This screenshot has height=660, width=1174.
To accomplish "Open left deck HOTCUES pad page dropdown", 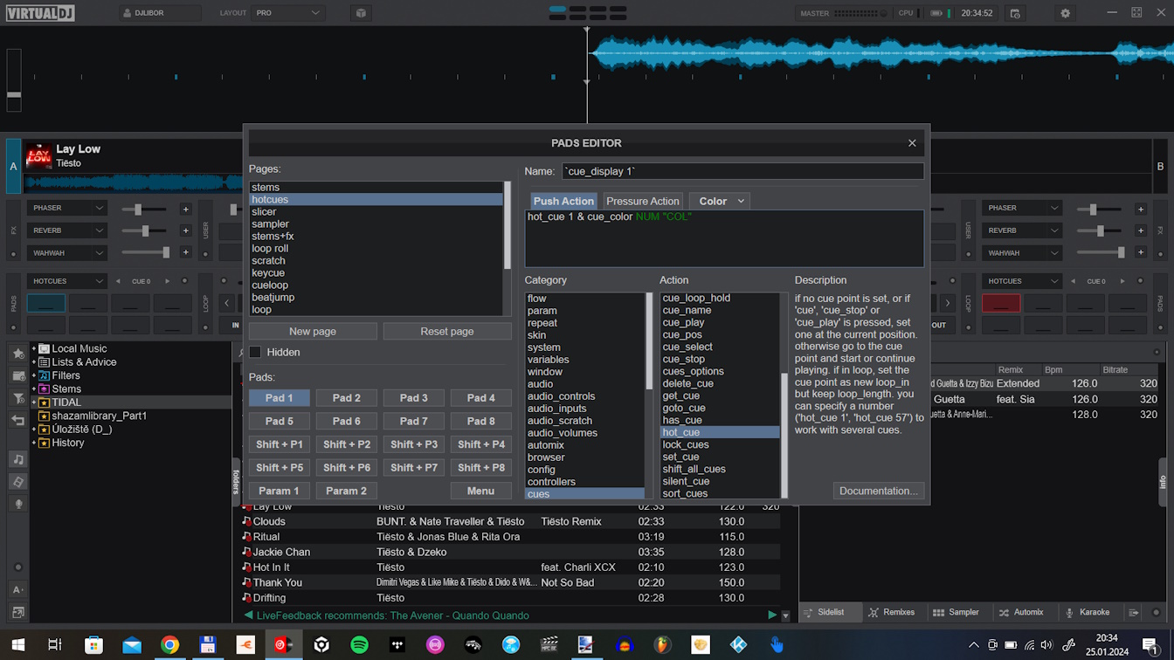I will click(x=67, y=281).
